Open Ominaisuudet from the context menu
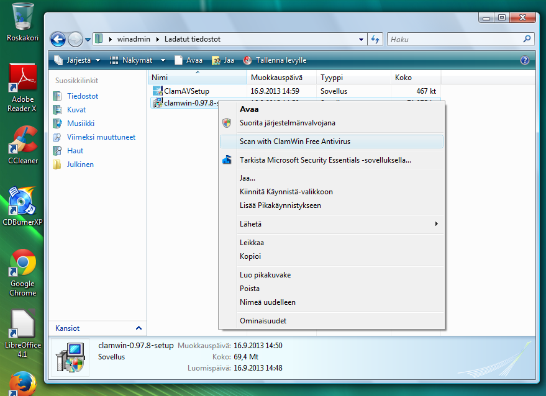This screenshot has height=396, width=546. click(x=332, y=321)
